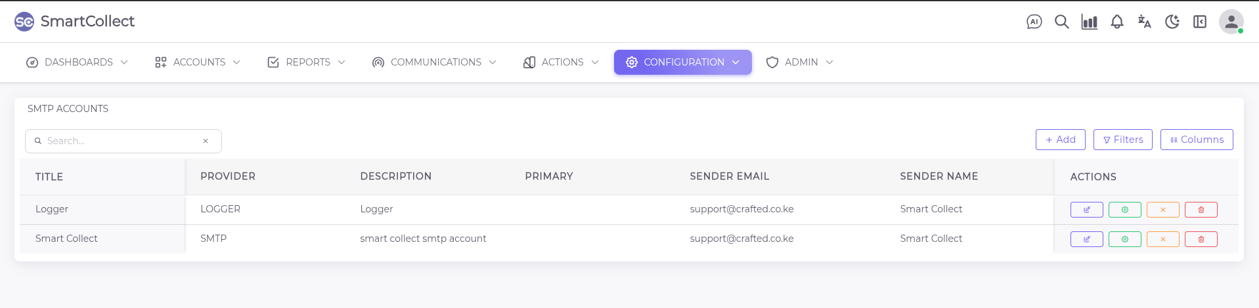The image size is (1259, 308).
Task: Click the Add button
Action: [1060, 140]
